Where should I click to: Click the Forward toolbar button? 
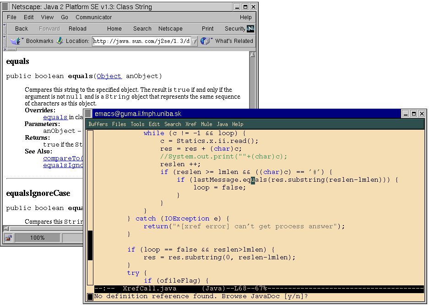(49, 28)
